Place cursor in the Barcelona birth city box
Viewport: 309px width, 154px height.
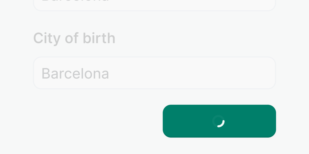point(154,73)
